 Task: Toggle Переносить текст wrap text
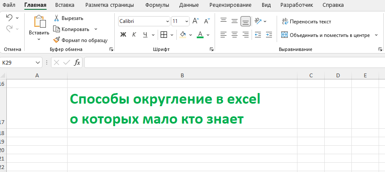(x=306, y=22)
